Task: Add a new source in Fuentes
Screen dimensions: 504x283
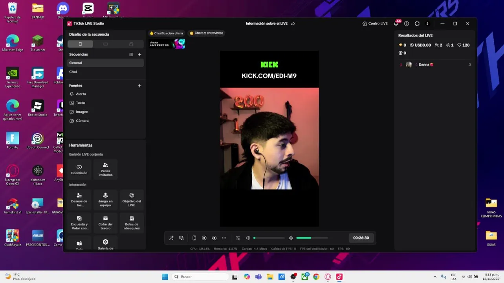Action: pos(139,86)
